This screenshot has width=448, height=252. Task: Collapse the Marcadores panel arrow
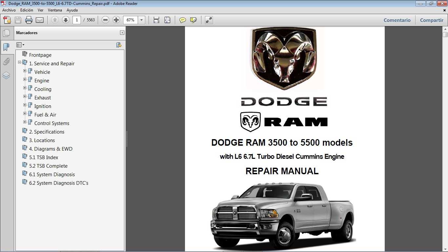coord(122,33)
